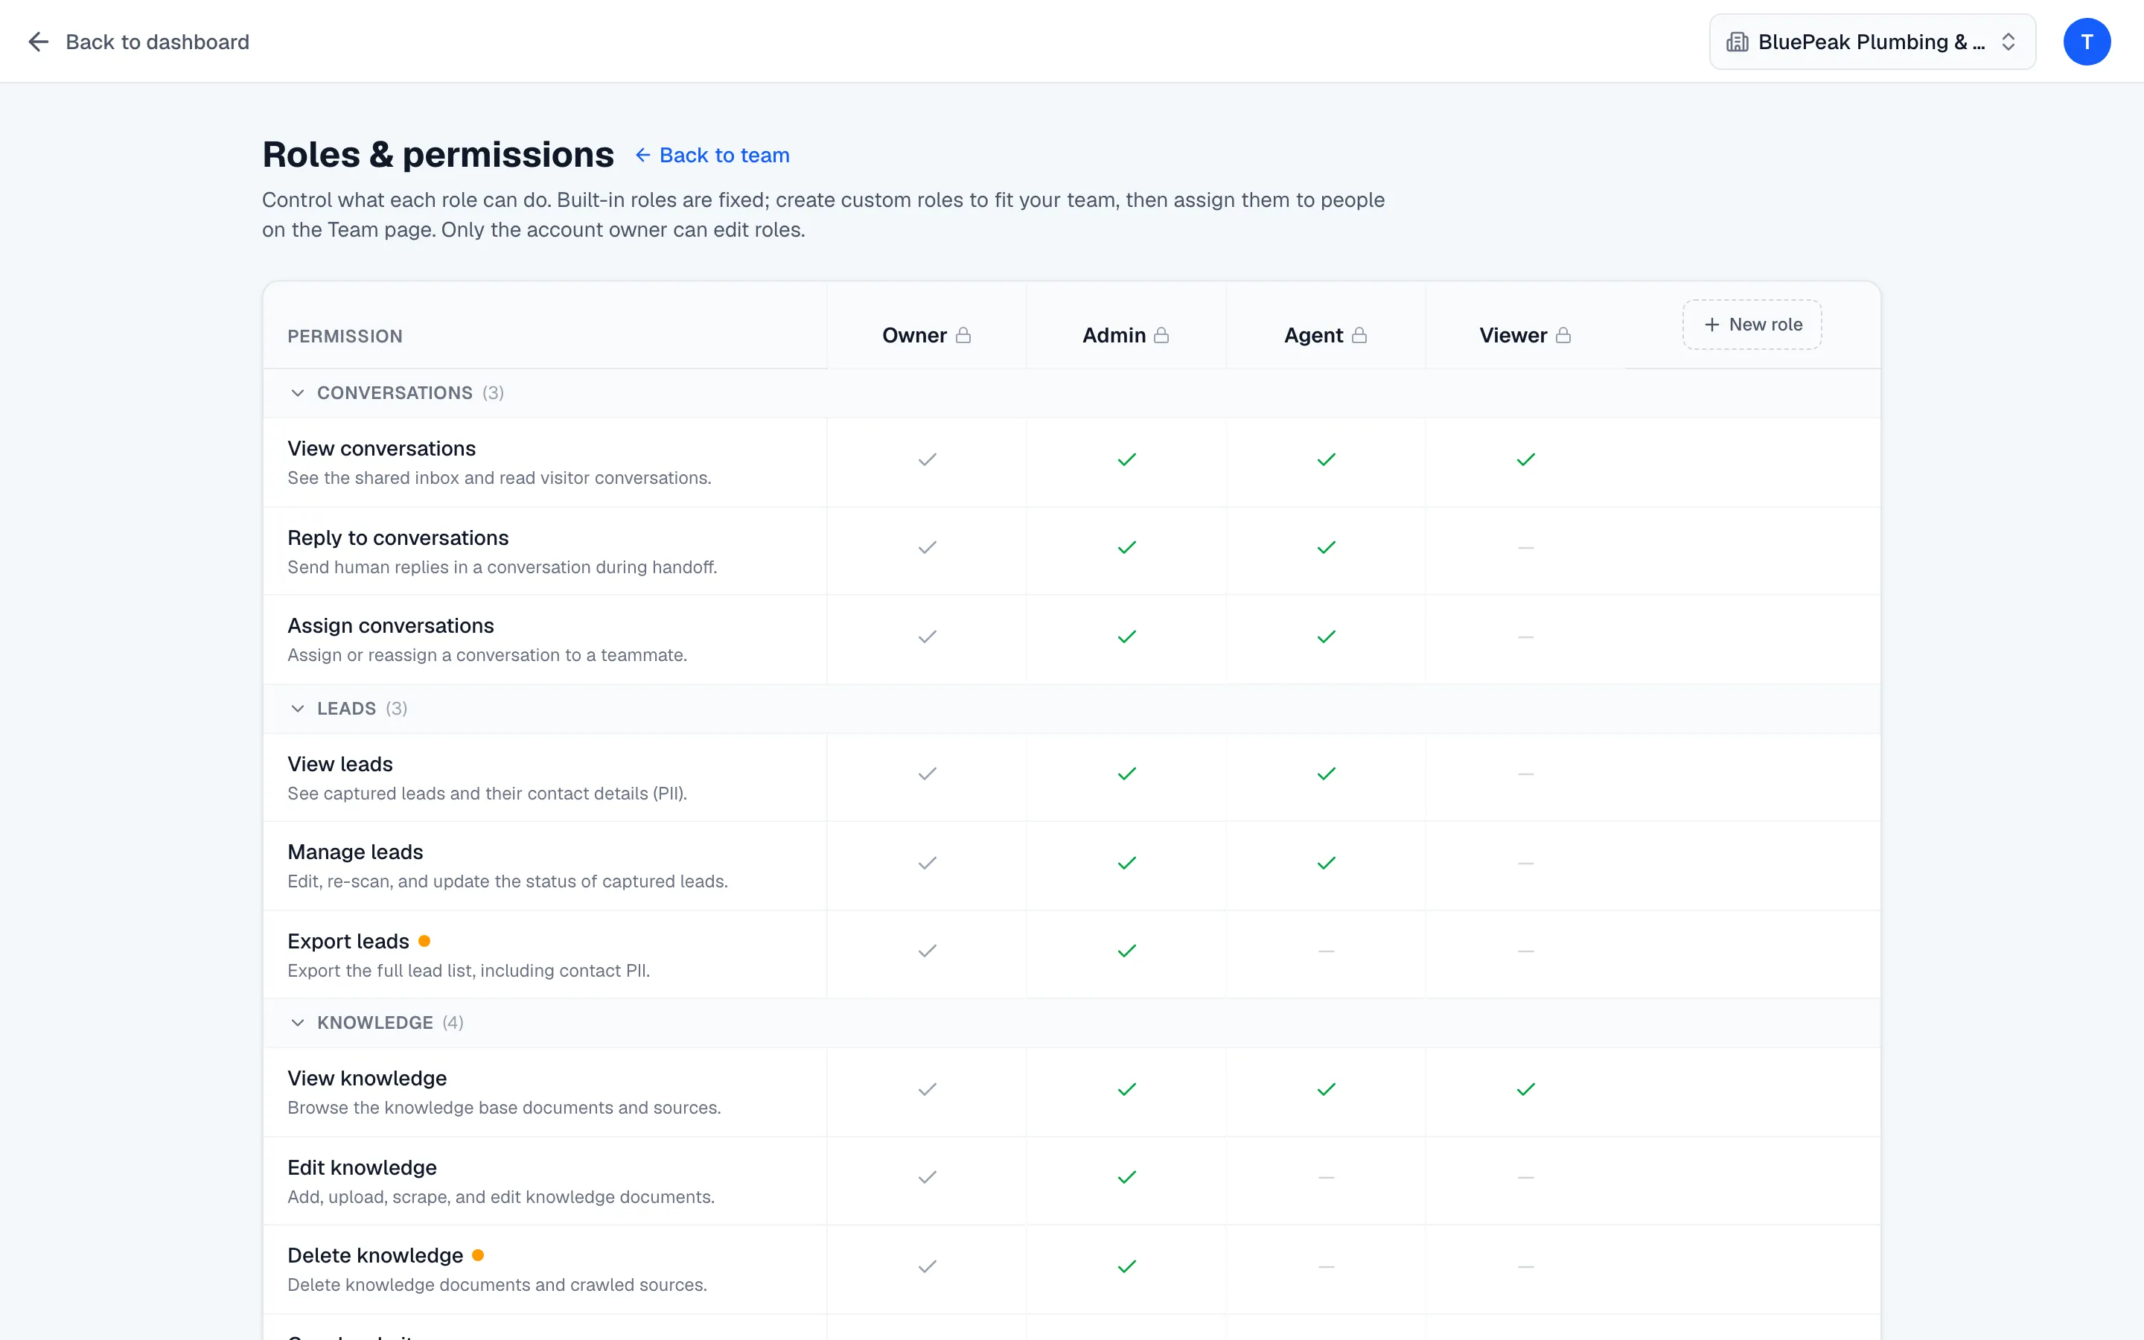Click Admin checkmark in View leads row
Viewport: 2144px width, 1340px height.
point(1126,773)
